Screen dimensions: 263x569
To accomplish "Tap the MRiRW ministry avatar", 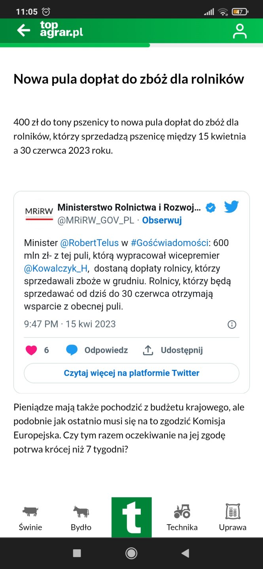I will [39, 213].
